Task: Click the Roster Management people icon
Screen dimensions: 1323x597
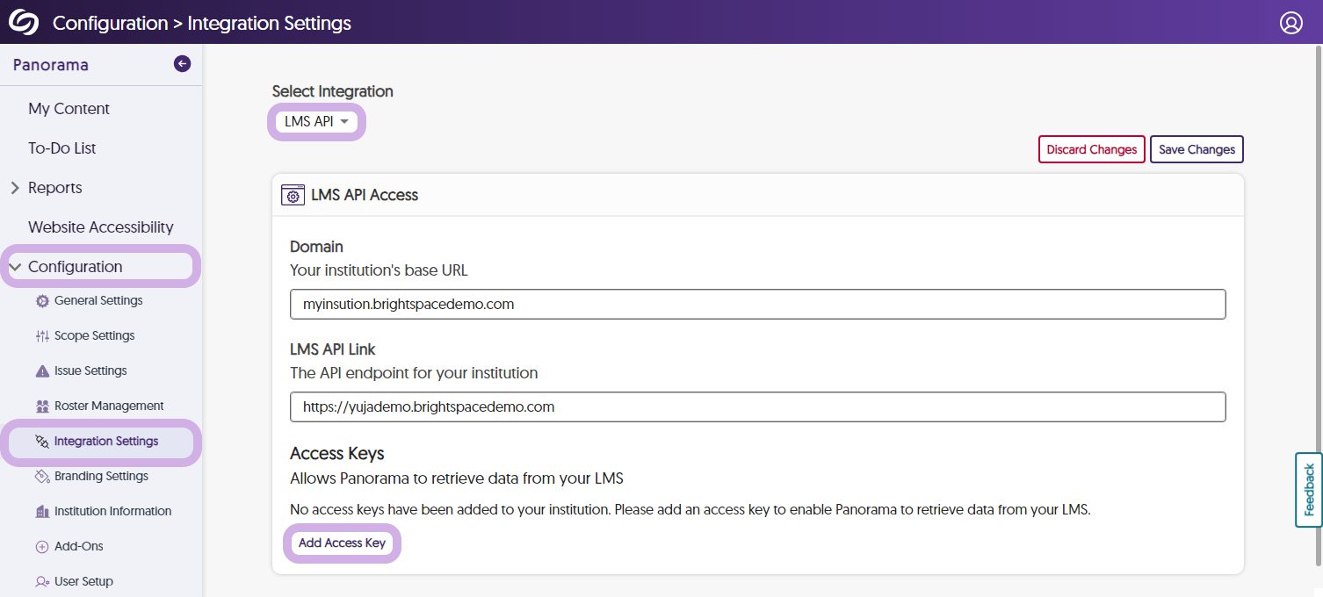Action: (42, 406)
